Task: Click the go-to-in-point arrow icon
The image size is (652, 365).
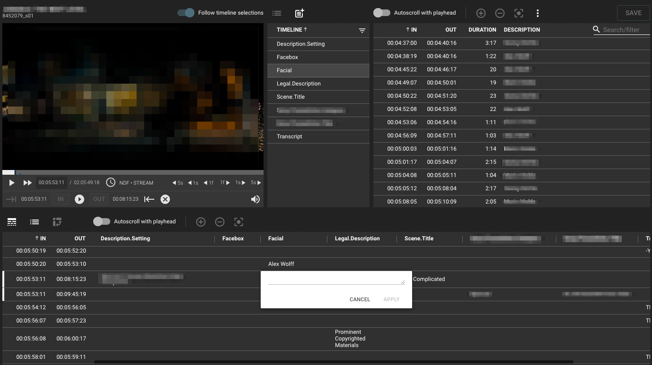Action: point(10,199)
